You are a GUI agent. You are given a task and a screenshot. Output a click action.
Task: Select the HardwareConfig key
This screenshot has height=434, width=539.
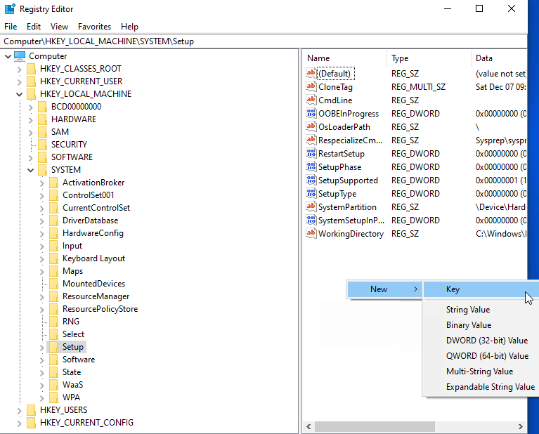[x=93, y=233]
